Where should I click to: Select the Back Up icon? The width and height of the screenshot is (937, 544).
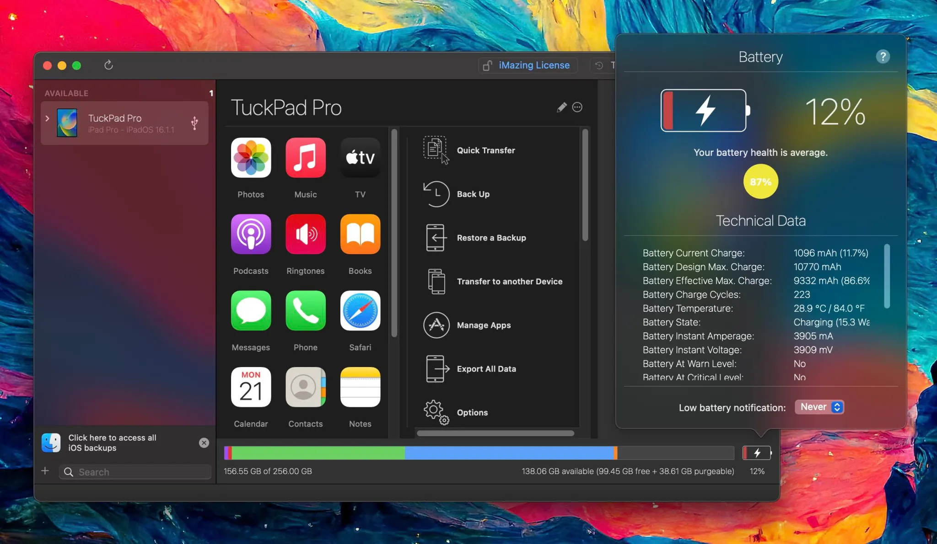point(436,193)
